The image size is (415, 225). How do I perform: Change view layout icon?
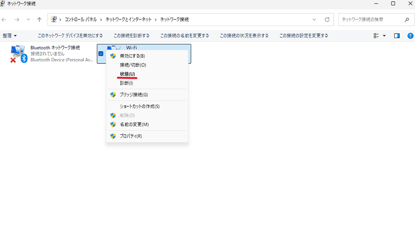tap(376, 36)
